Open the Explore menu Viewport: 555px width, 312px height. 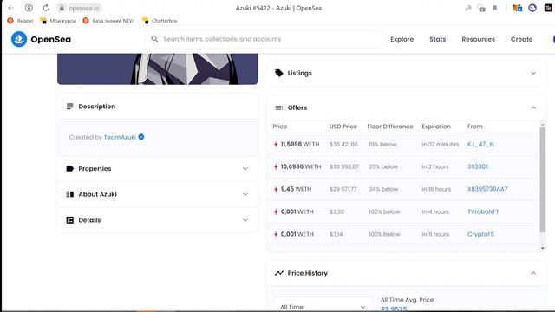[402, 39]
